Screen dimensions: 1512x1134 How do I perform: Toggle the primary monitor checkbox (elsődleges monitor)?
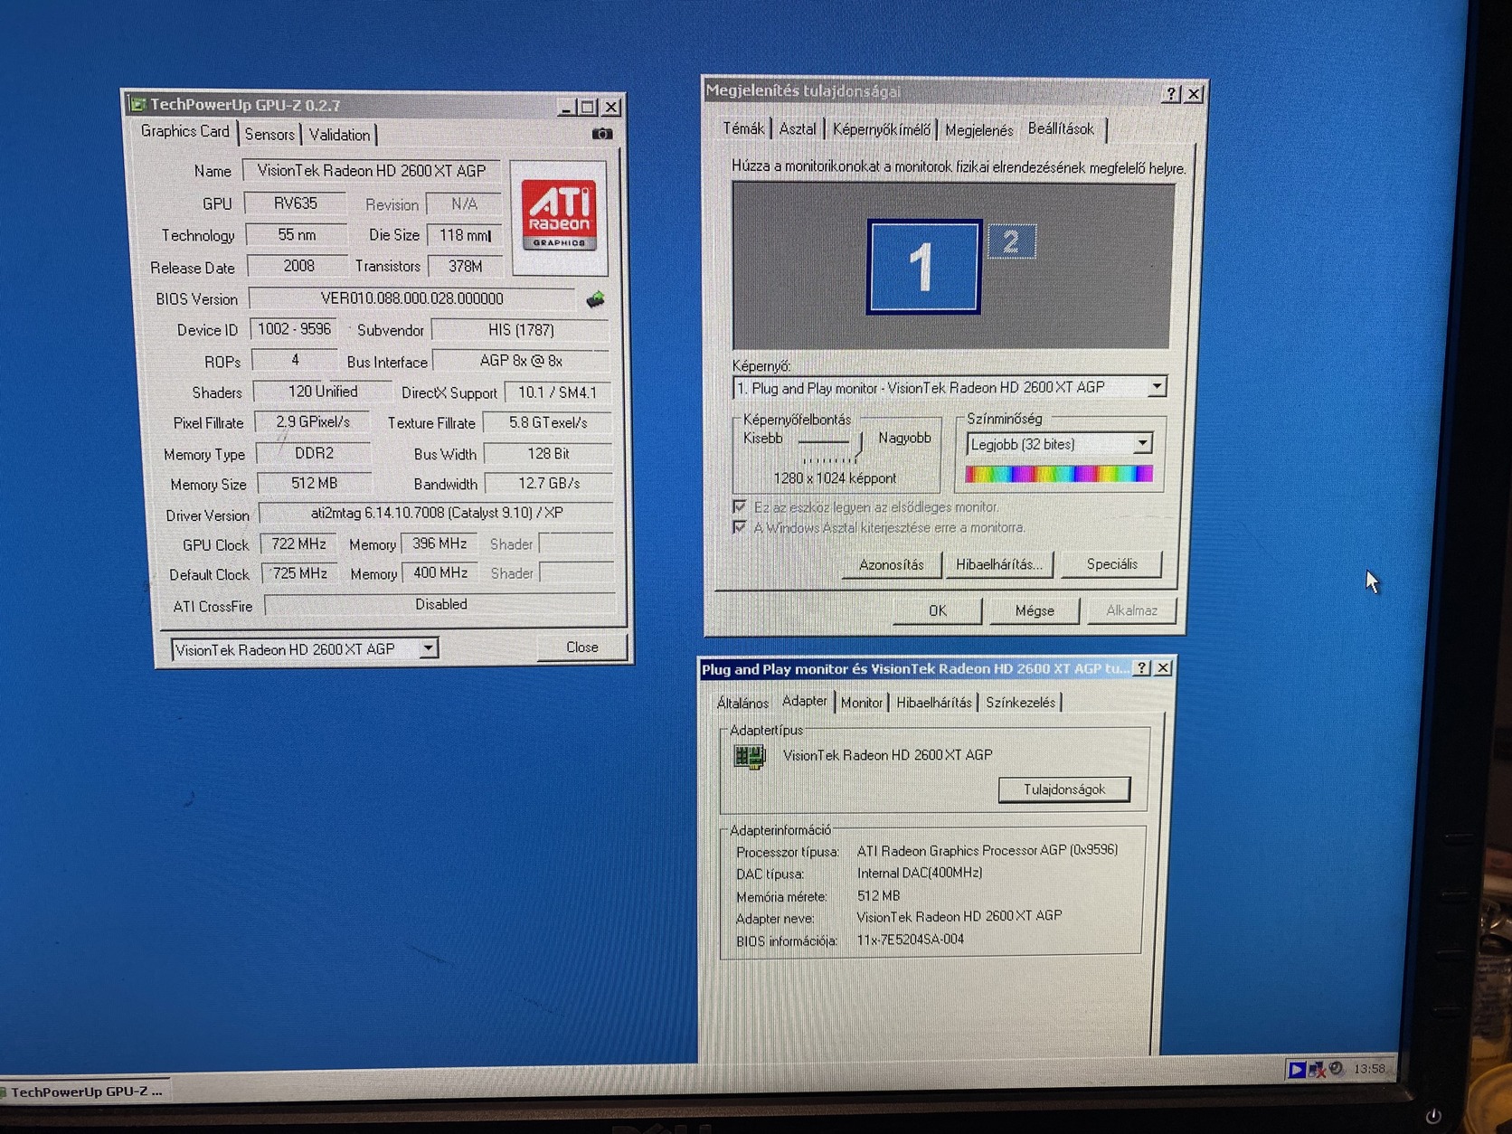point(740,506)
